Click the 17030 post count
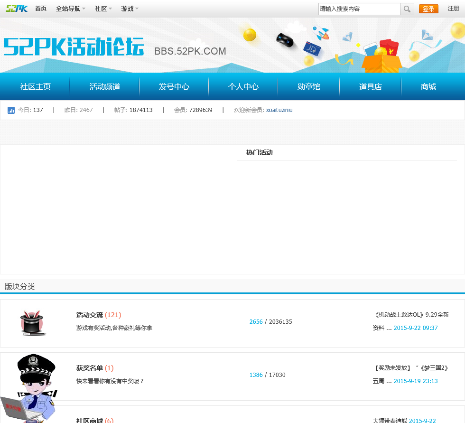465x423 pixels. (277, 375)
